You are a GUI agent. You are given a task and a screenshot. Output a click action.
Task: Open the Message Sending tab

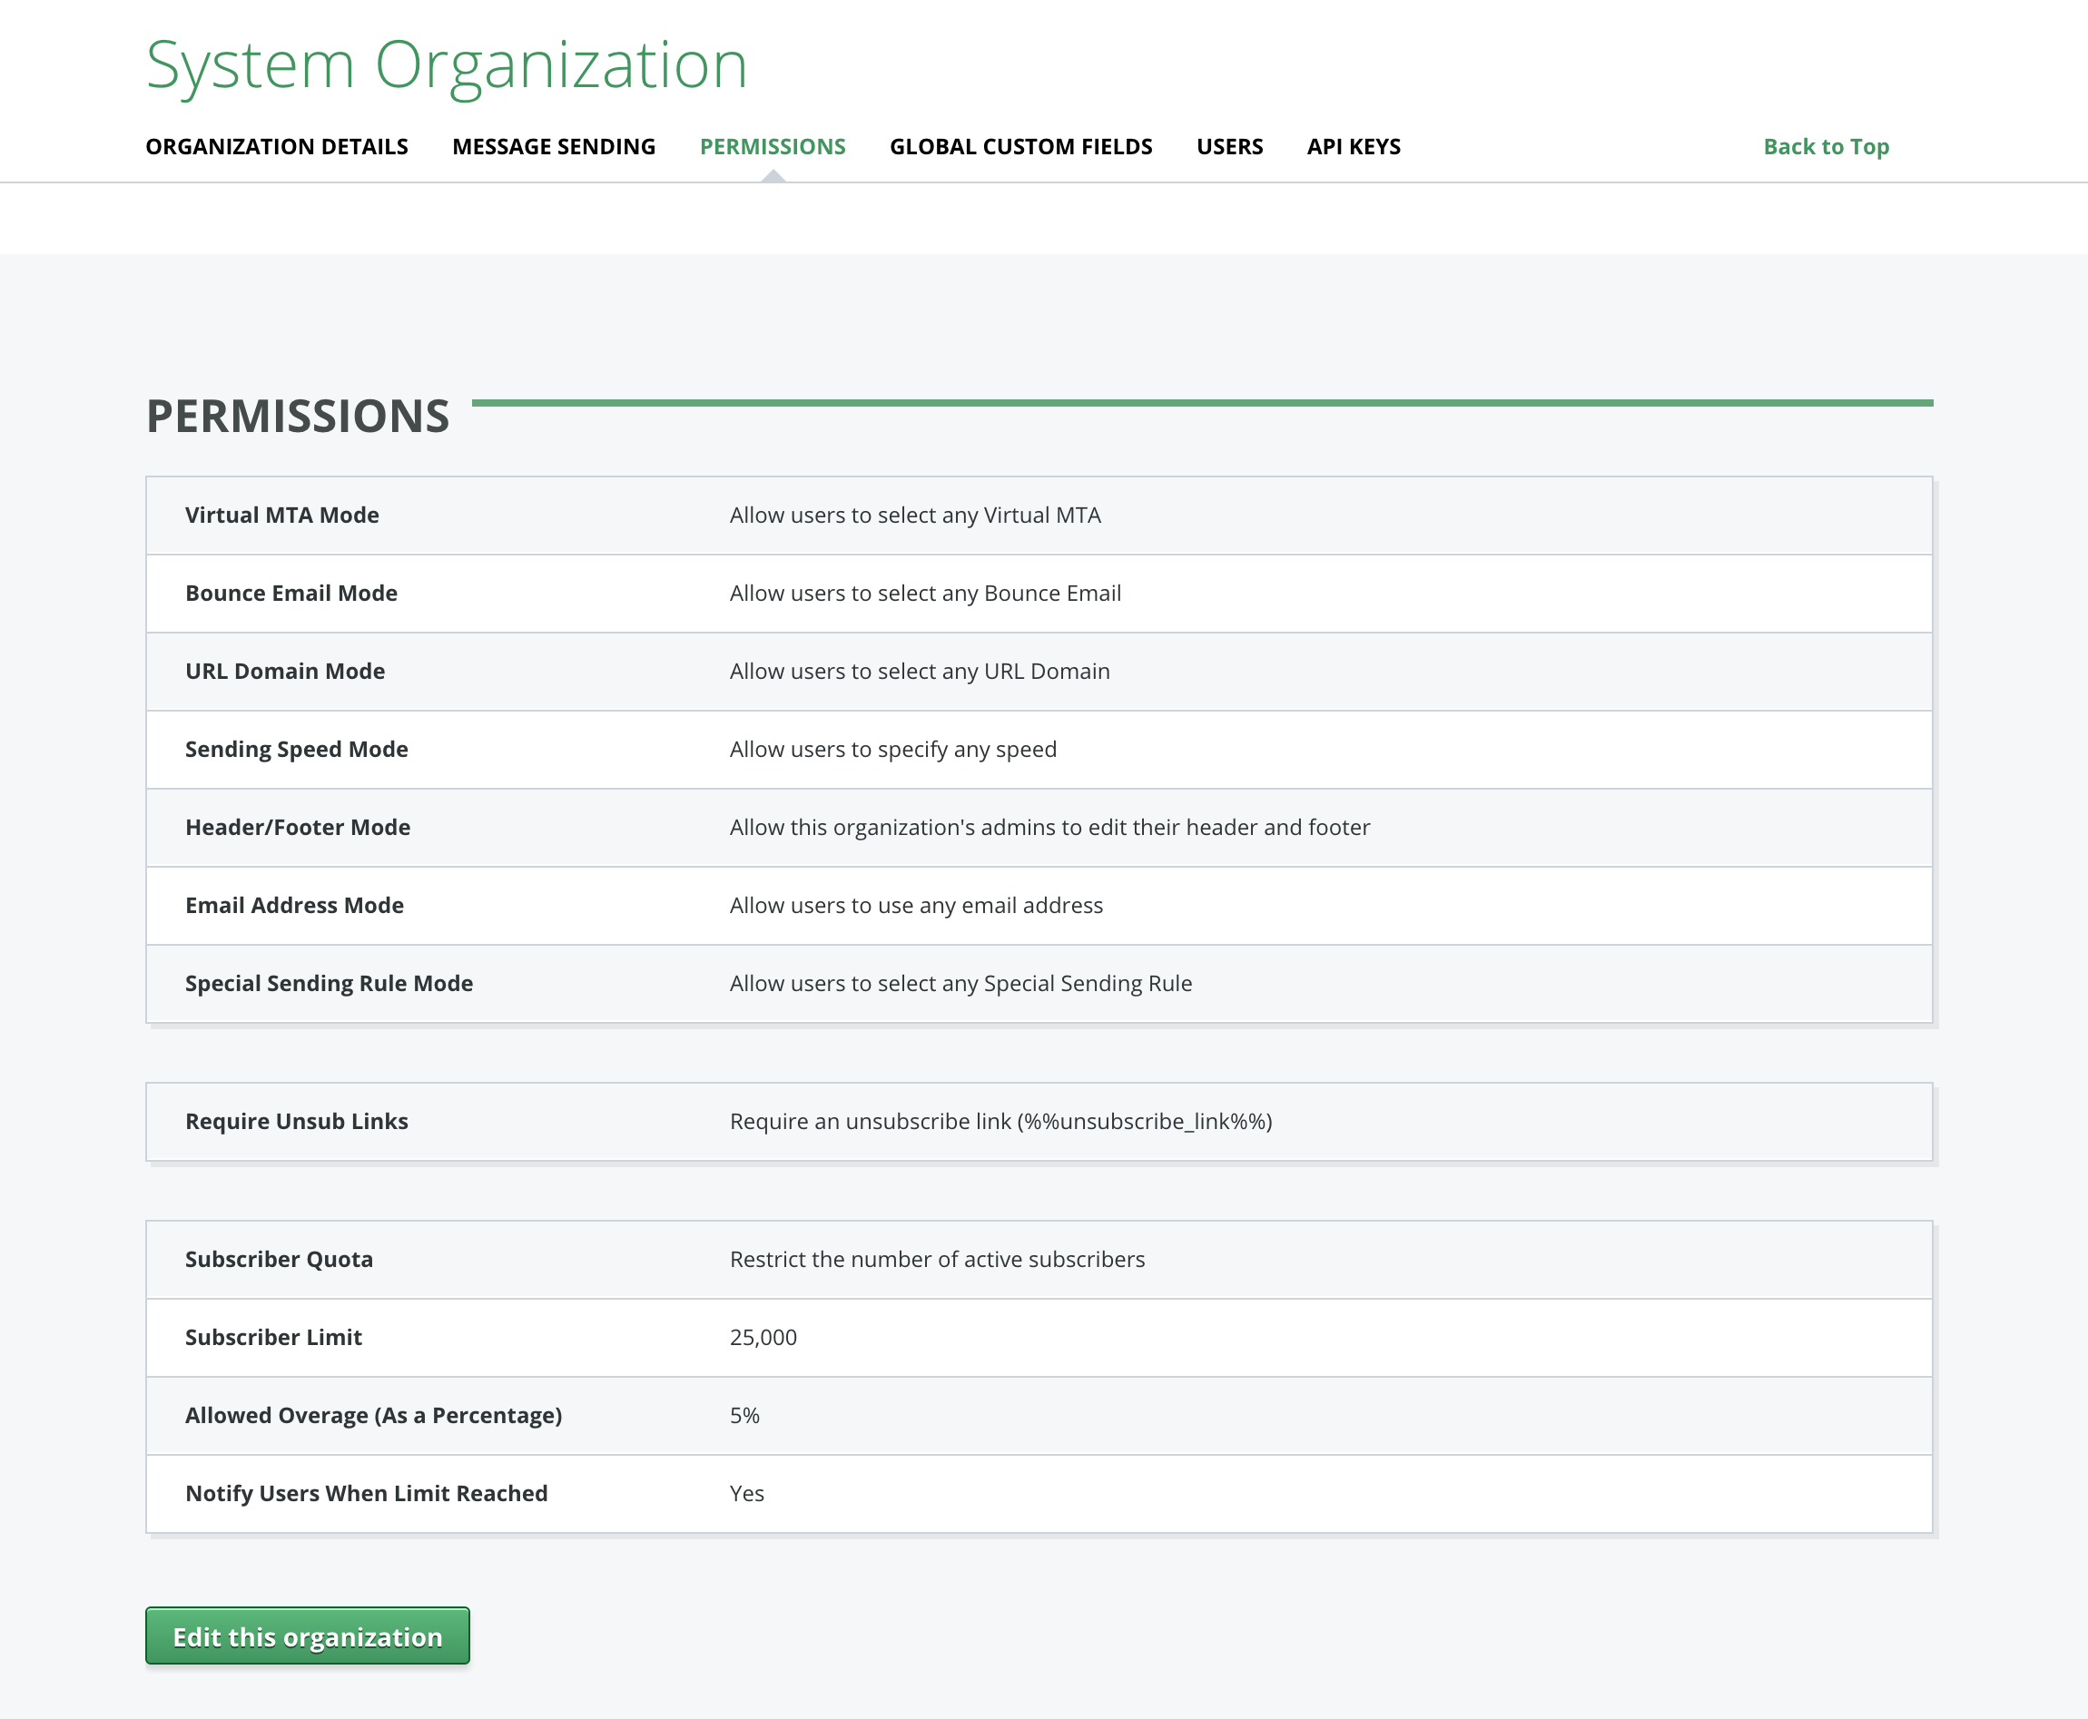pos(553,146)
